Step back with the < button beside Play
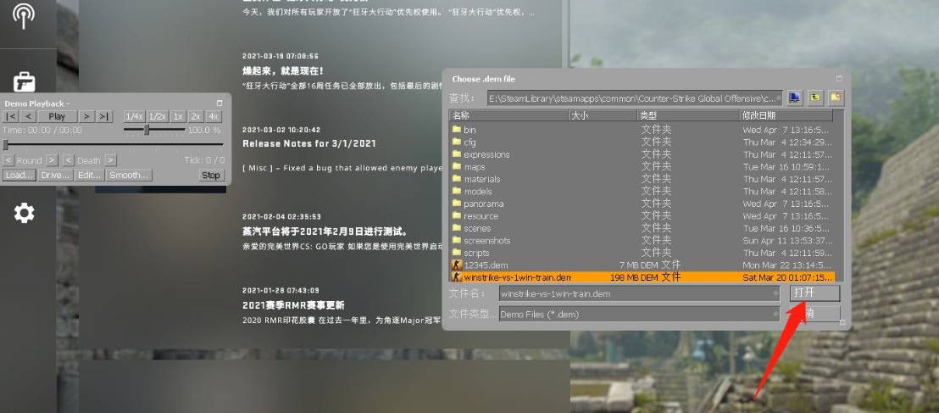The height and width of the screenshot is (413, 939). (x=28, y=116)
